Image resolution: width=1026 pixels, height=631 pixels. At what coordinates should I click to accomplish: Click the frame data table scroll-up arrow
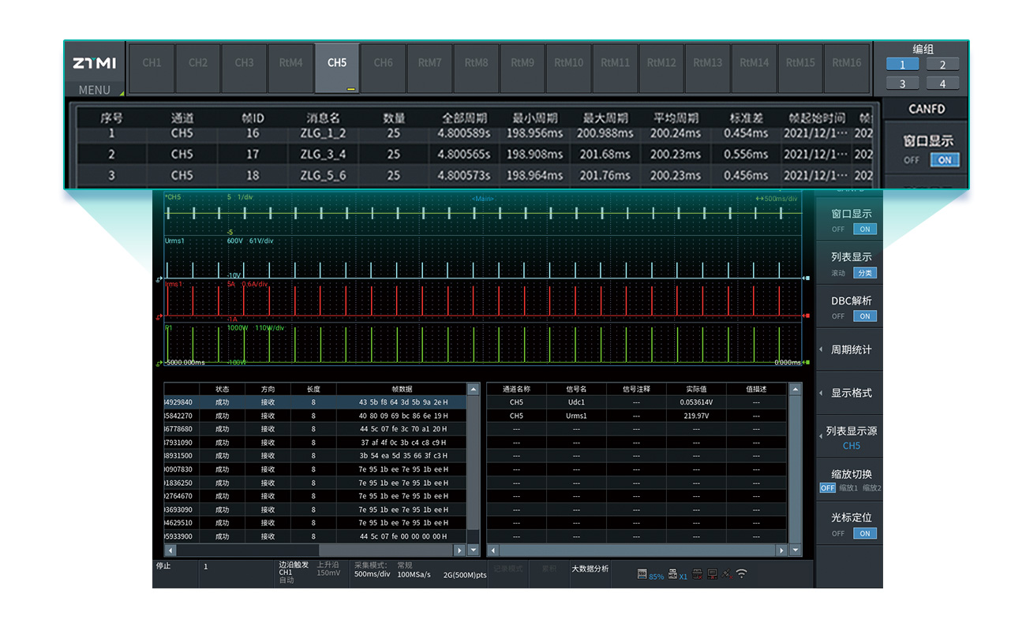[x=474, y=389]
